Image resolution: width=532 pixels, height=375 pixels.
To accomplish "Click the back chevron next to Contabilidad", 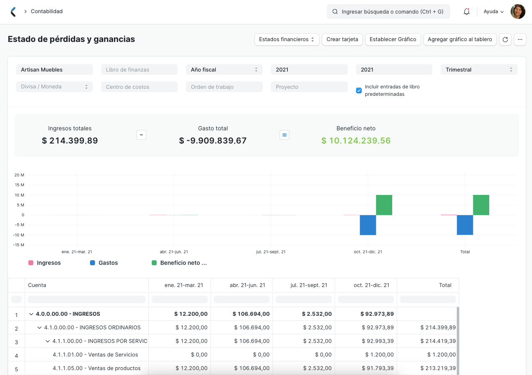I will [13, 12].
